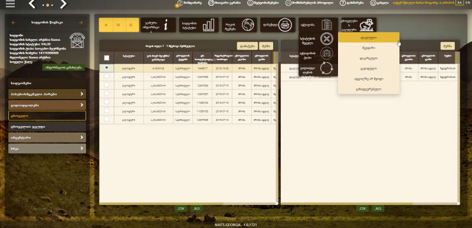Open 'ცხოველთა ჯგუფი' in the left menu
The height and width of the screenshot is (228, 472).
tap(47, 127)
